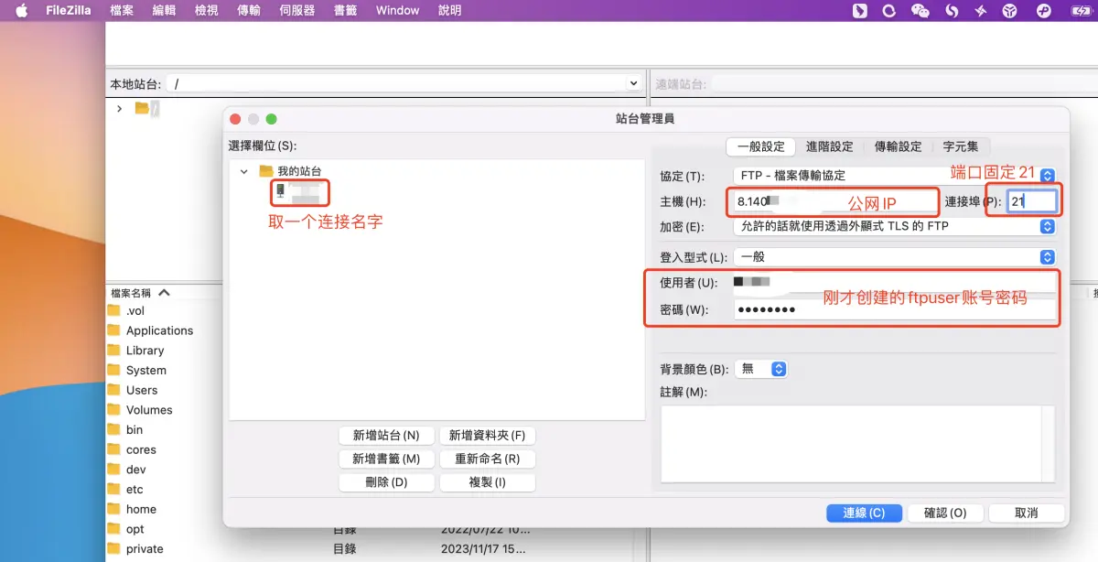Open the FileZilla app menu
This screenshot has height=562, width=1098.
click(69, 11)
